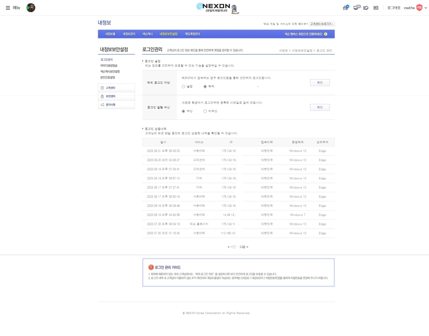Open the mail envelope icon

[x=366, y=8]
